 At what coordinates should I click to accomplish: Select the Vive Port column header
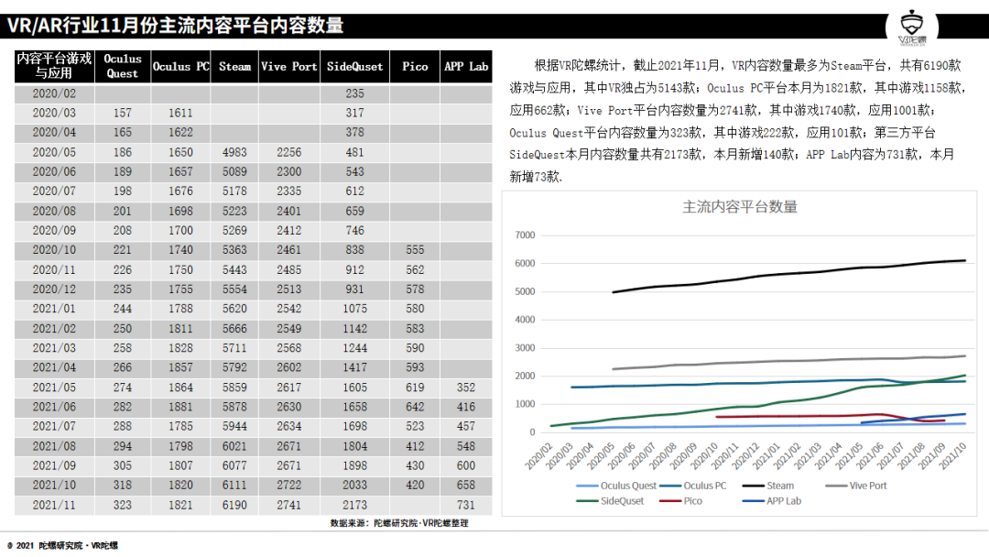click(x=288, y=66)
